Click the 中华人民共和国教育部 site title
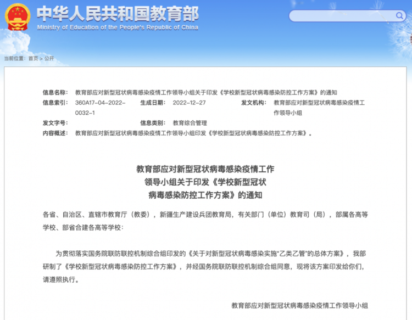412x320 pixels. tap(118, 13)
